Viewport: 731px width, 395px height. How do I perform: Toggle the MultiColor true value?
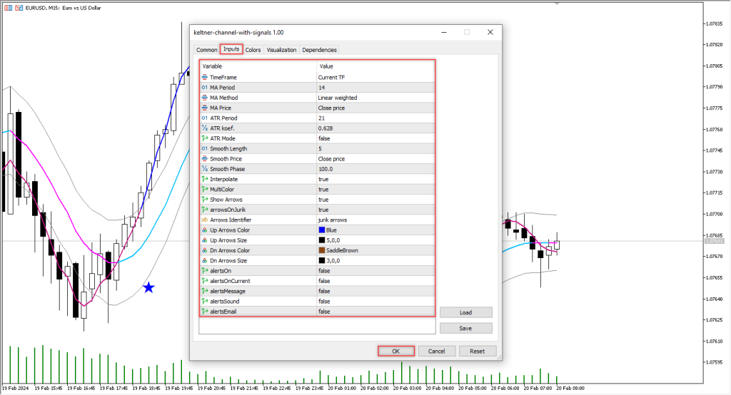(323, 190)
